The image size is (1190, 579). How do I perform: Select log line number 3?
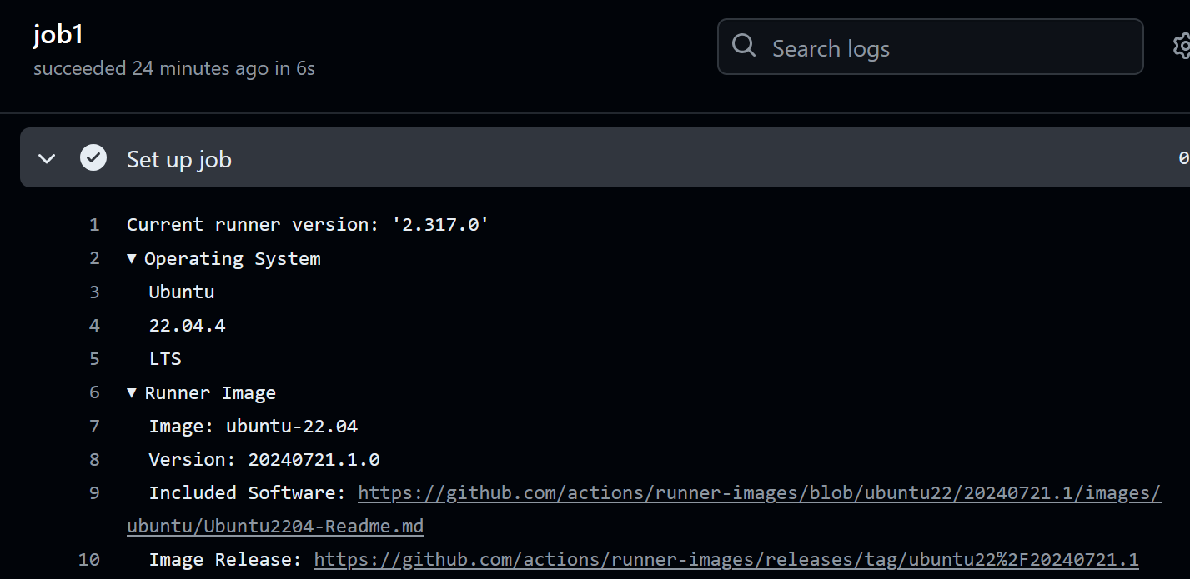[x=94, y=292]
